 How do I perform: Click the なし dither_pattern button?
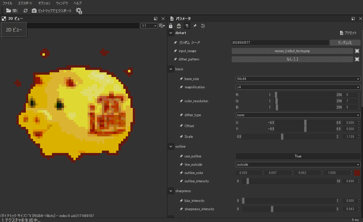click(292, 59)
